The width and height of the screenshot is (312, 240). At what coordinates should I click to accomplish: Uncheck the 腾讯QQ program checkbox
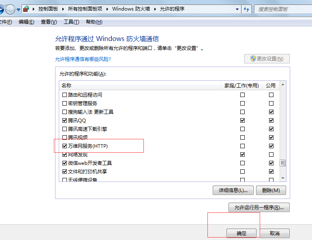[x=64, y=120]
